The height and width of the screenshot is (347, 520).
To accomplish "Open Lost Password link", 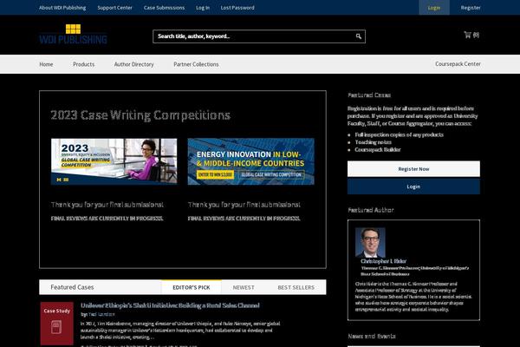I will [x=237, y=8].
